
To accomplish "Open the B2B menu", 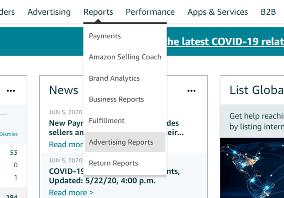I will pyautogui.click(x=268, y=12).
